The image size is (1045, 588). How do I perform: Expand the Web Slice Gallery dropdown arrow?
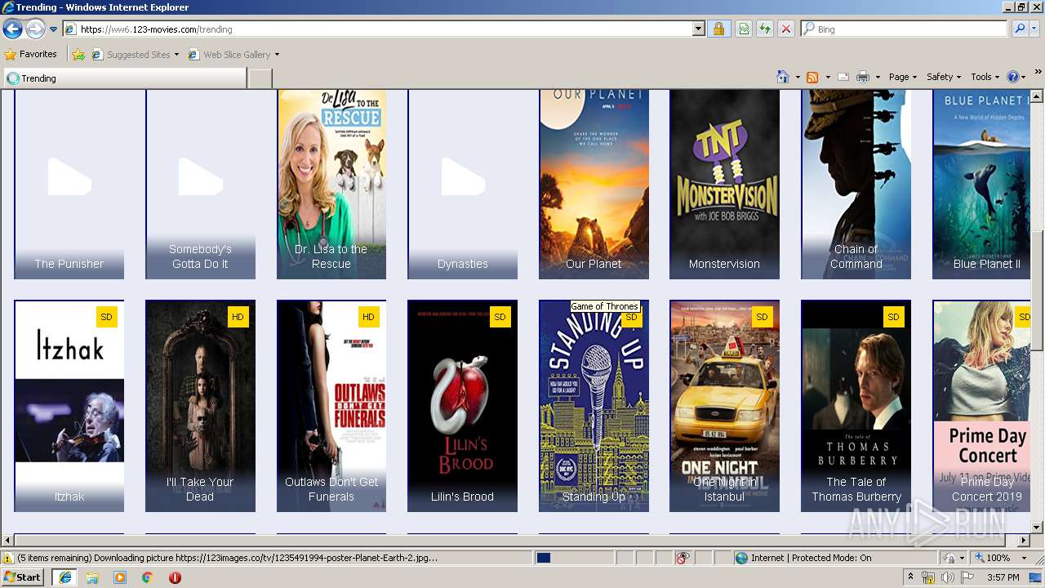click(x=277, y=55)
